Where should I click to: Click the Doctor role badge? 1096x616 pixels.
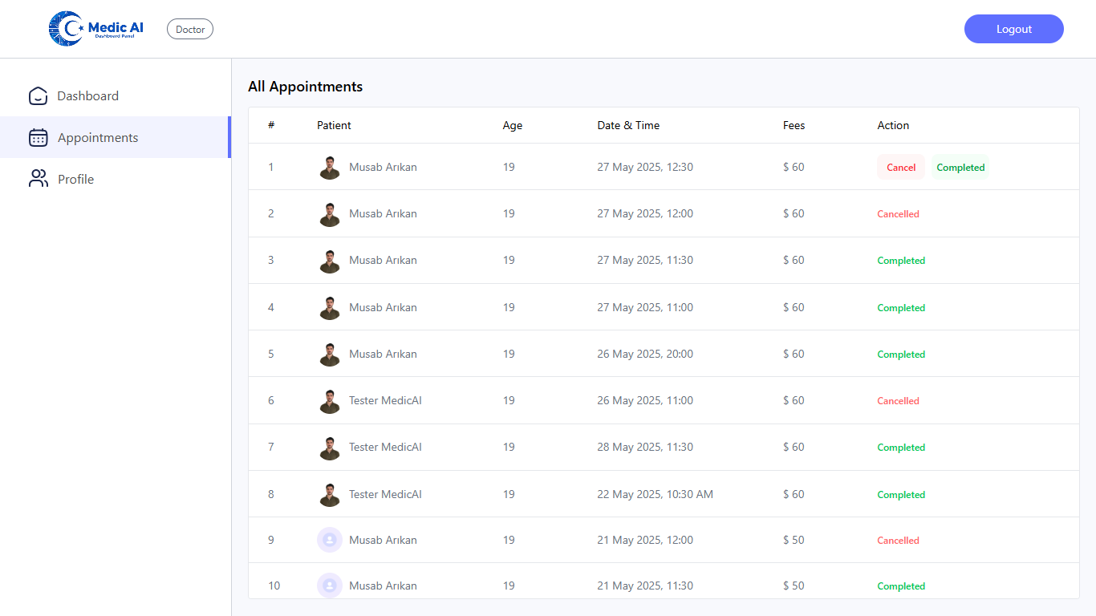coord(190,30)
